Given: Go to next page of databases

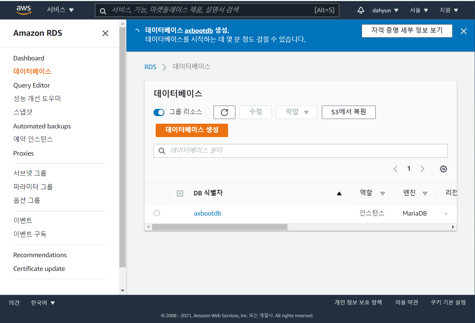Looking at the screenshot, I should [x=422, y=169].
